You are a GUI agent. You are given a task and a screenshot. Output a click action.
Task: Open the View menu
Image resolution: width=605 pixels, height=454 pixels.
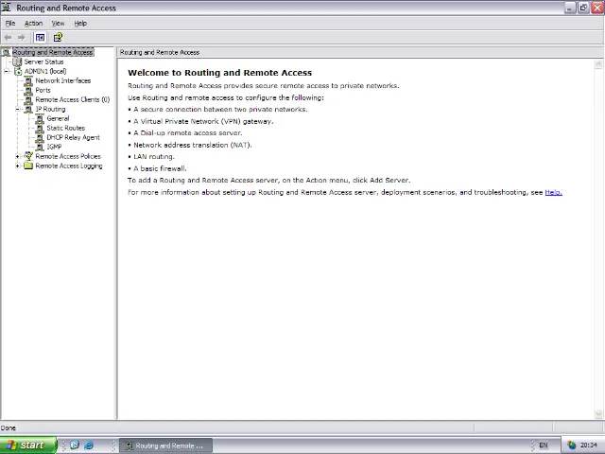(x=59, y=23)
